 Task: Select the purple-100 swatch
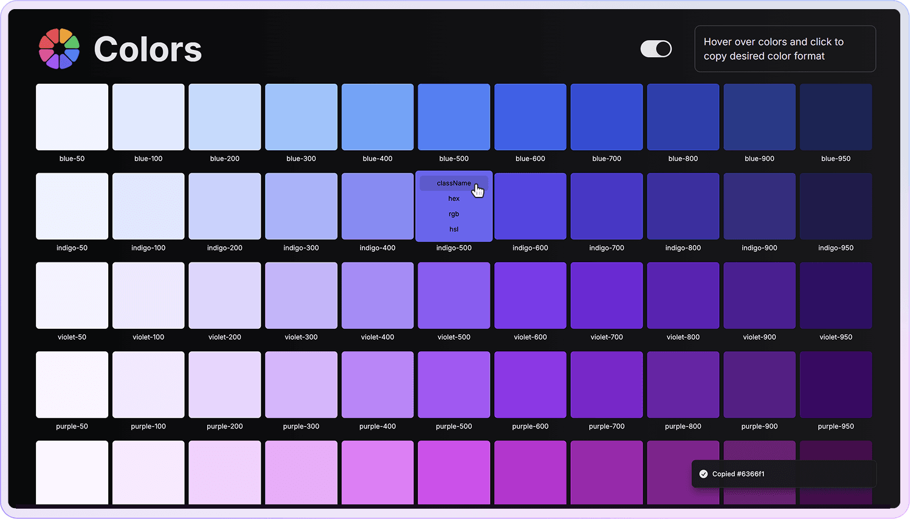(x=148, y=385)
